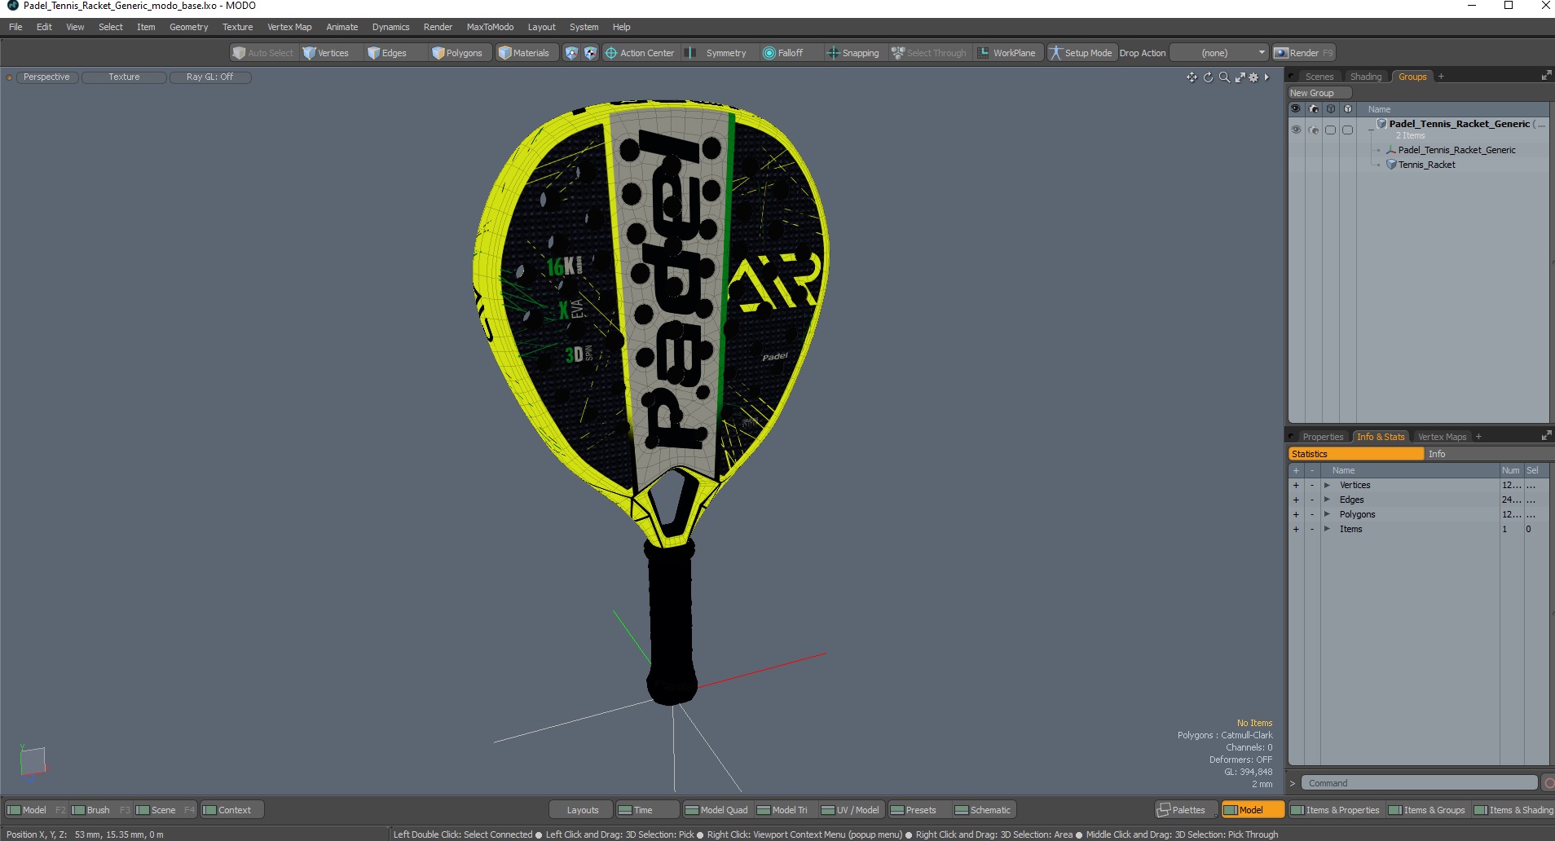Select the Padel_Tennis_Racket_Generic locator item
1555x841 pixels.
[x=1456, y=150]
